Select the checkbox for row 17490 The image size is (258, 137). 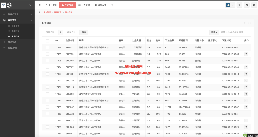click(48, 94)
